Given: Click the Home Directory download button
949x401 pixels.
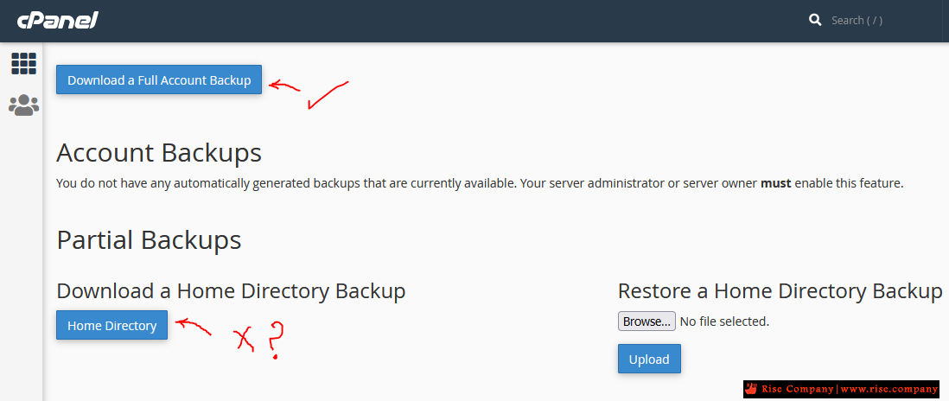Looking at the screenshot, I should tap(112, 326).
